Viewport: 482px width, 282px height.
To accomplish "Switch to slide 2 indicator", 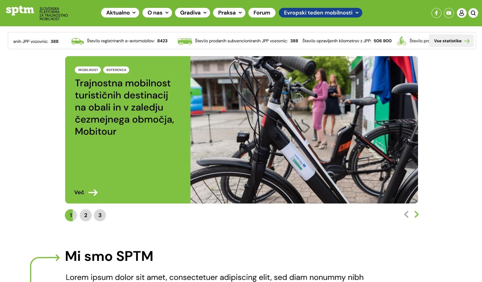I will point(86,215).
